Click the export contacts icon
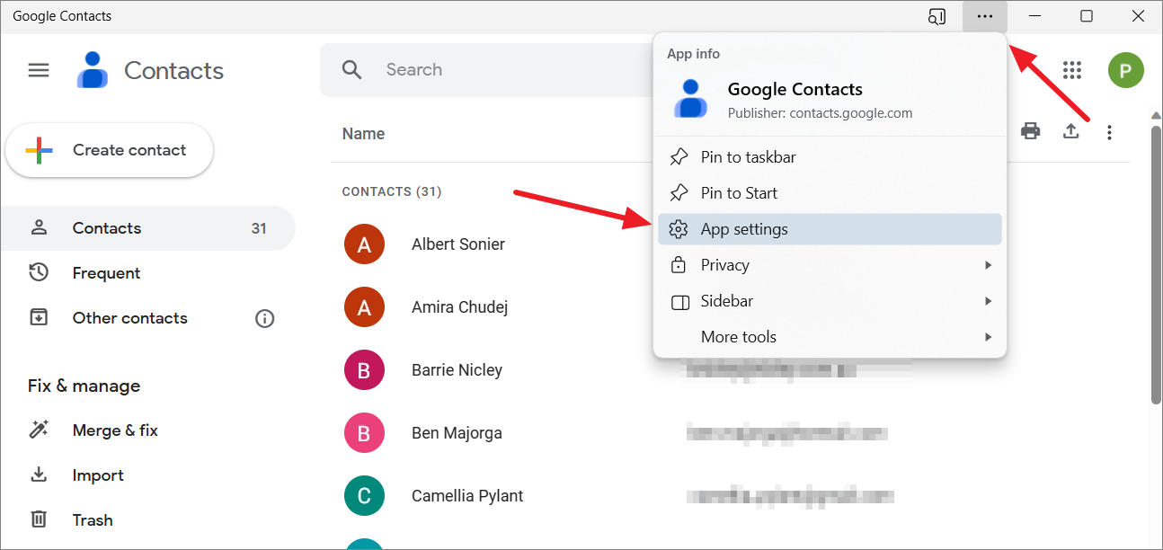 (1070, 132)
